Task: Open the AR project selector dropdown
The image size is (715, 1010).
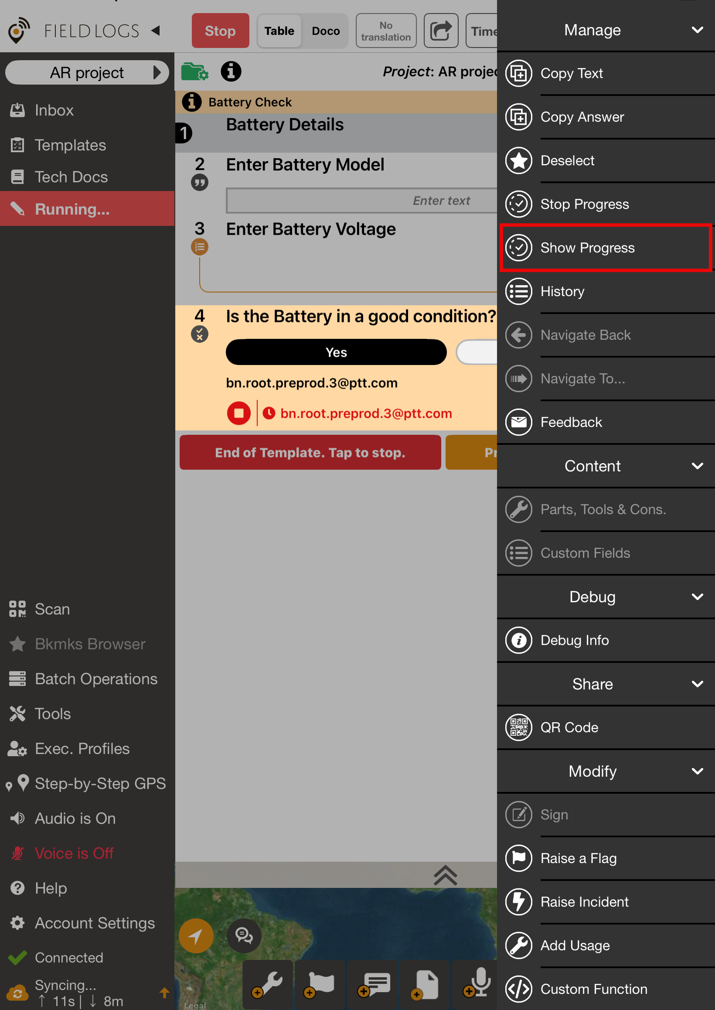Action: point(87,73)
